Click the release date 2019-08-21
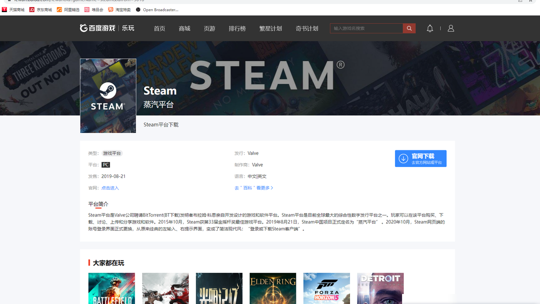Viewport: 540px width, 304px height. point(113,176)
